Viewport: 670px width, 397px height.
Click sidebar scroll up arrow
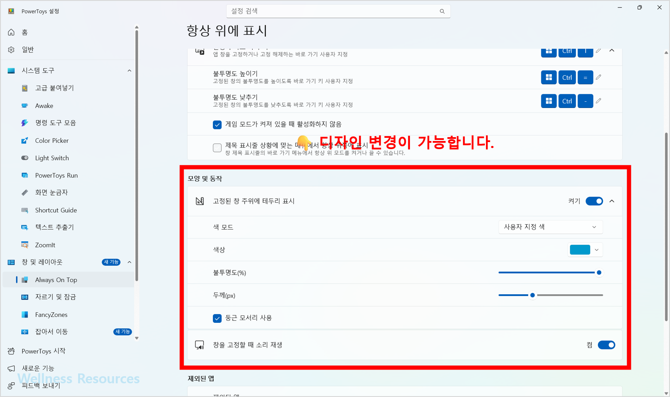click(x=137, y=27)
